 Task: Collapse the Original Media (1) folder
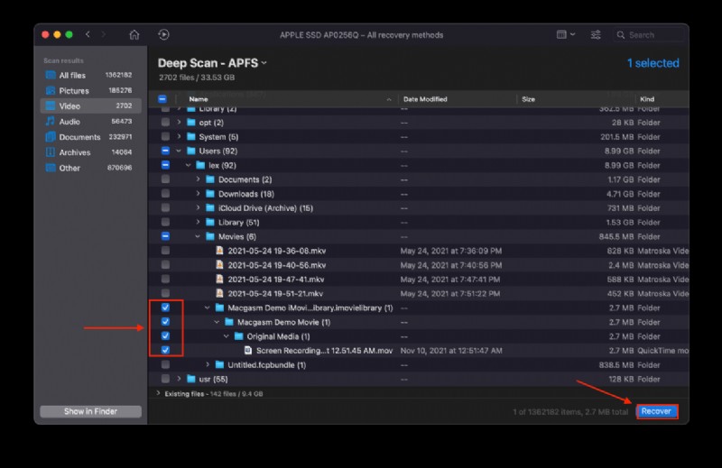tap(227, 336)
